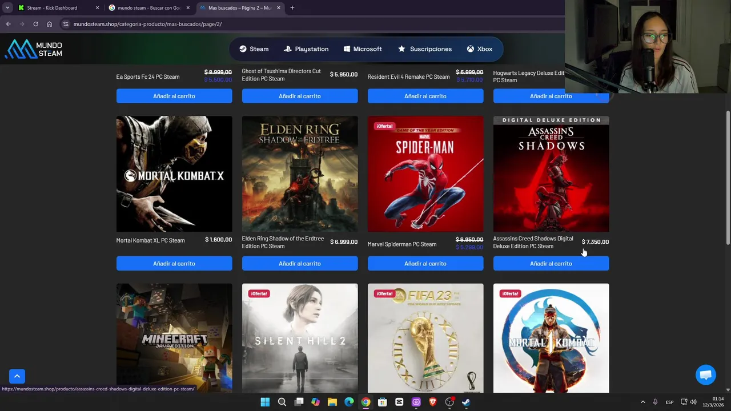
Task: Switch to the mundo steam Google search tab
Action: (144, 8)
